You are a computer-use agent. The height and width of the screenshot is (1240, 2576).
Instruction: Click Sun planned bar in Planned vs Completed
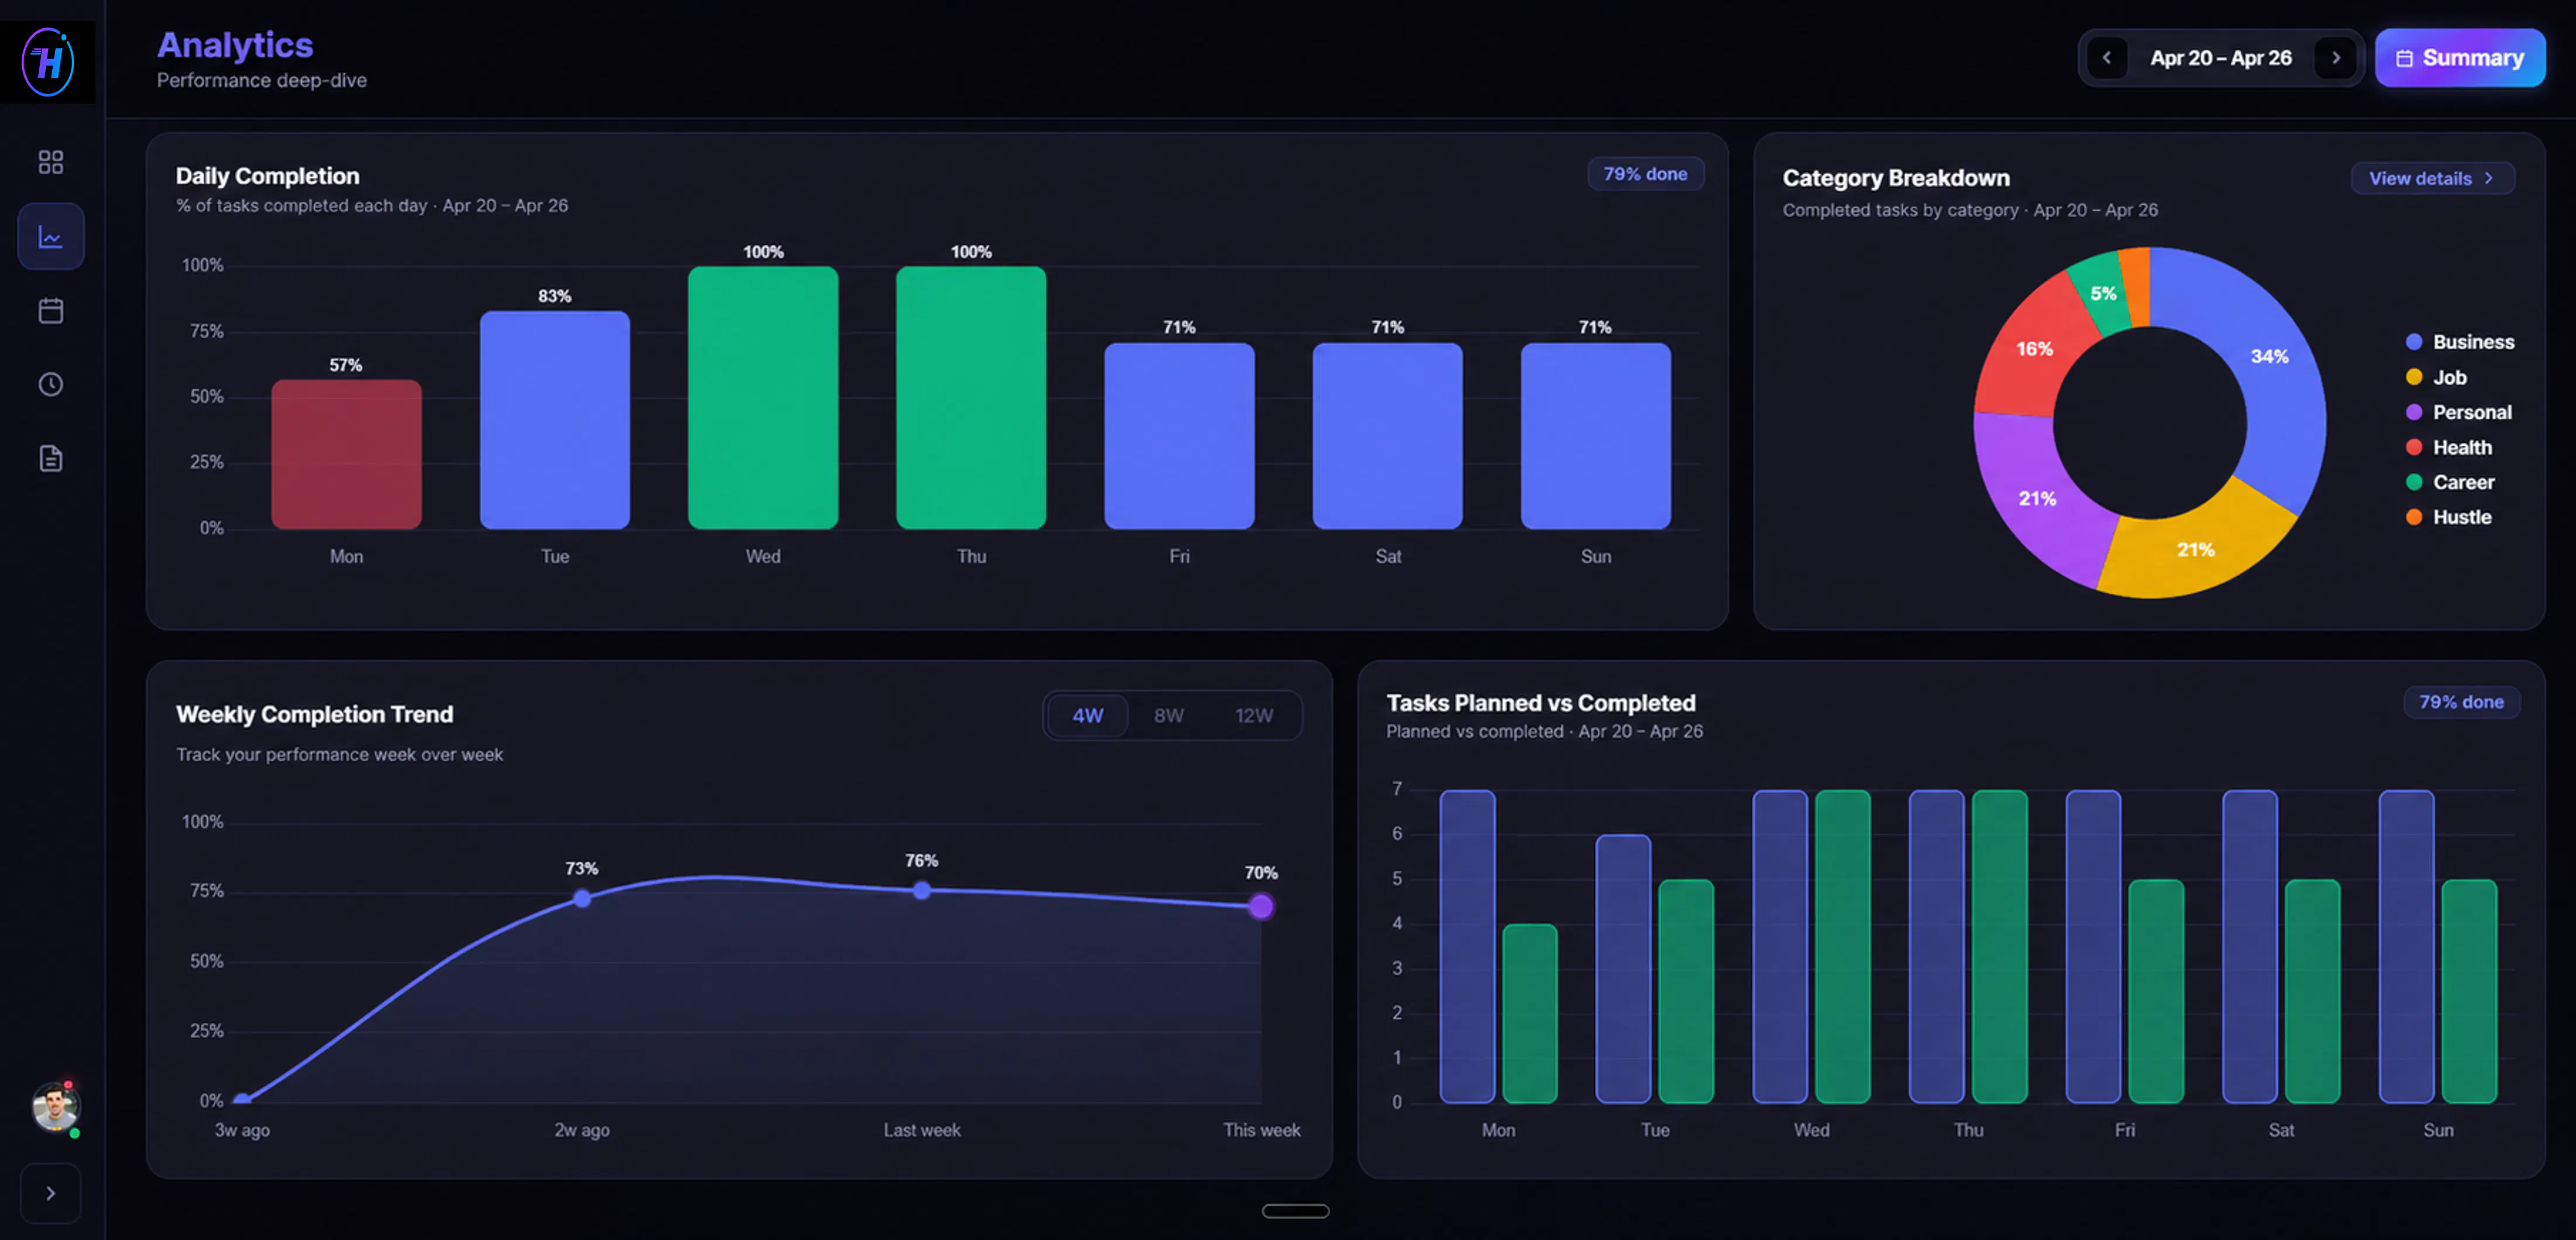click(x=2406, y=946)
